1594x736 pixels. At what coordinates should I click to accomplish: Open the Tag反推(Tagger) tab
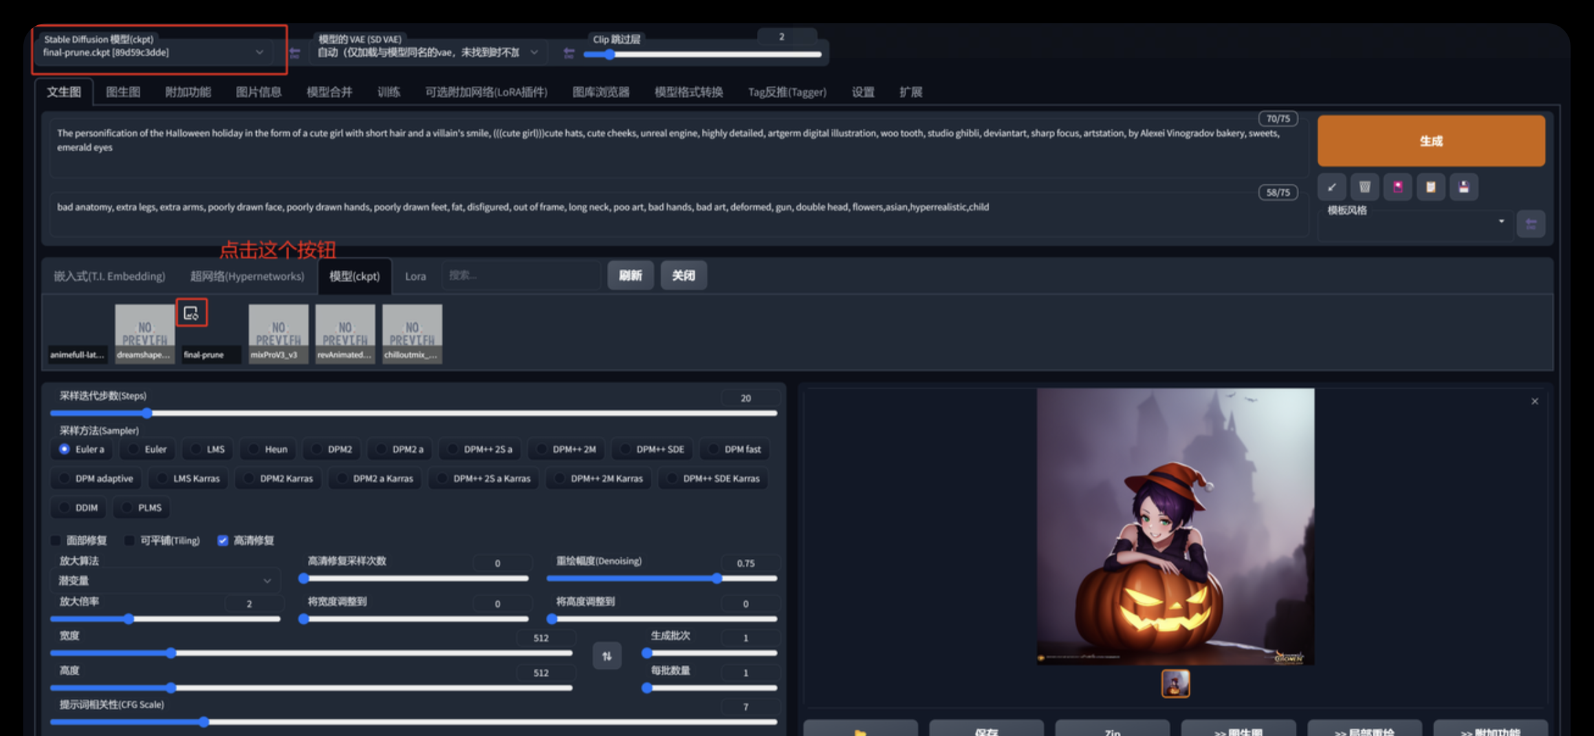click(x=787, y=92)
